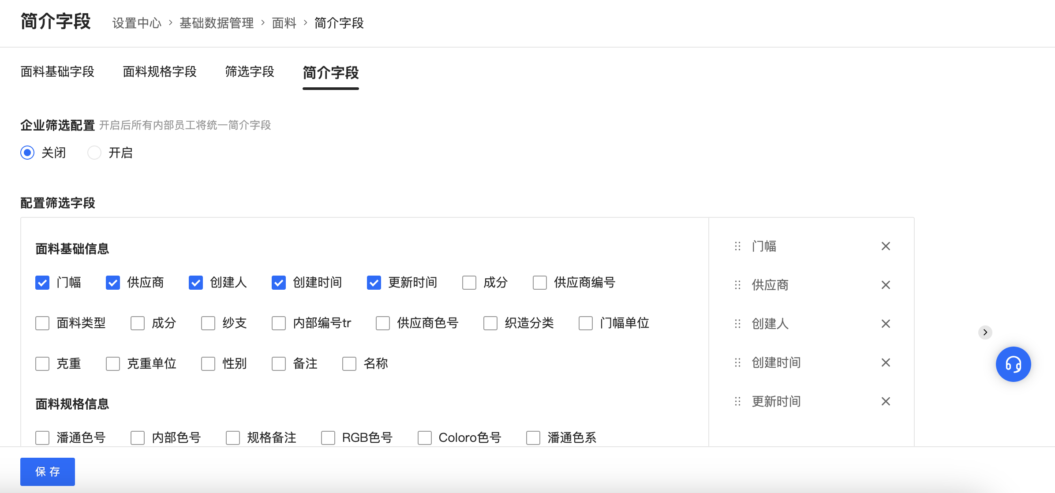Expand the side panel arrow chevron
Screen dimensions: 1055x493
coord(985,332)
